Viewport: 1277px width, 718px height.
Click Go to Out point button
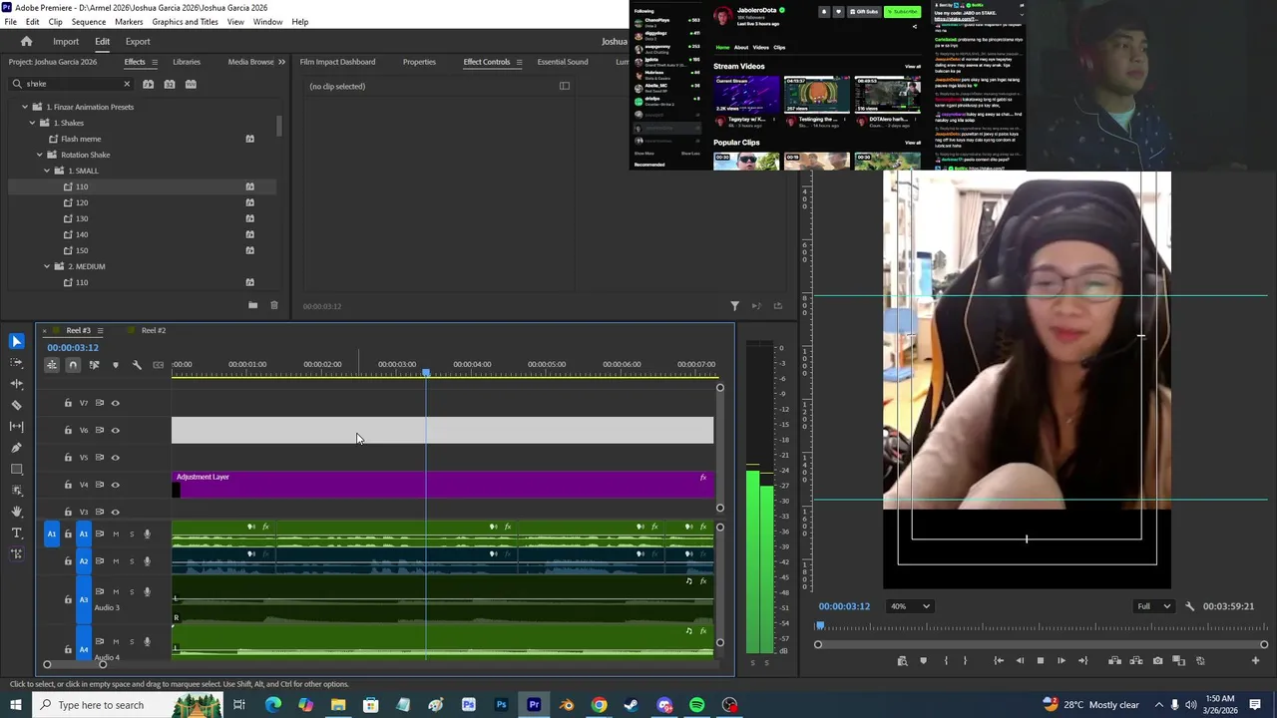point(1082,660)
